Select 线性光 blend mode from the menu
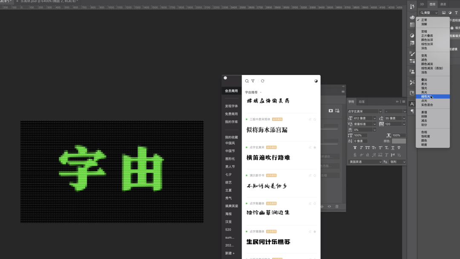This screenshot has height=259, width=460. (426, 96)
